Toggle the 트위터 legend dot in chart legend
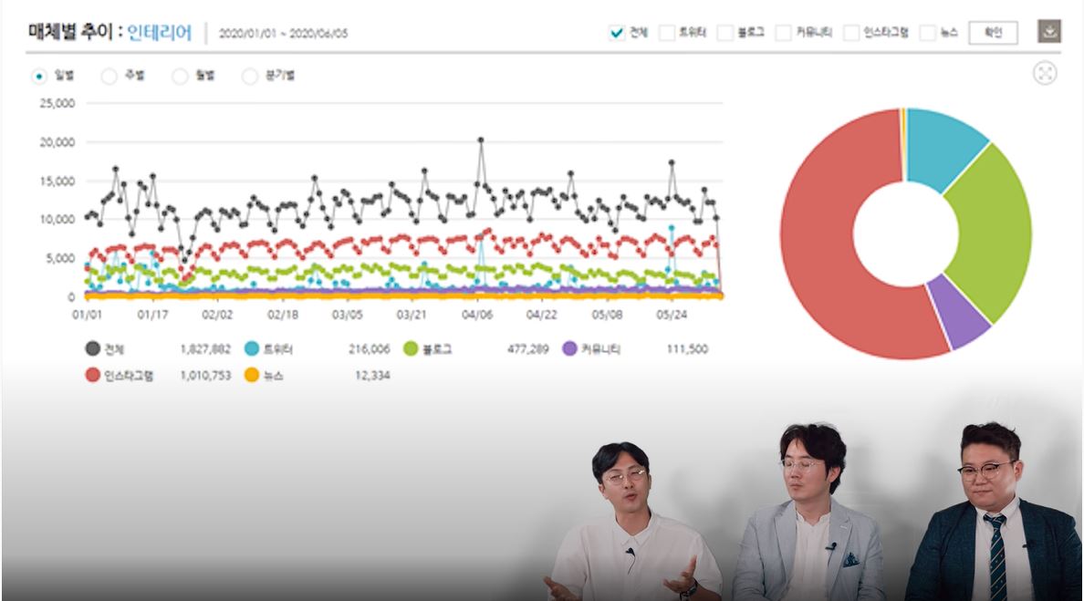Screen dimensions: 1084x601 tap(252, 349)
